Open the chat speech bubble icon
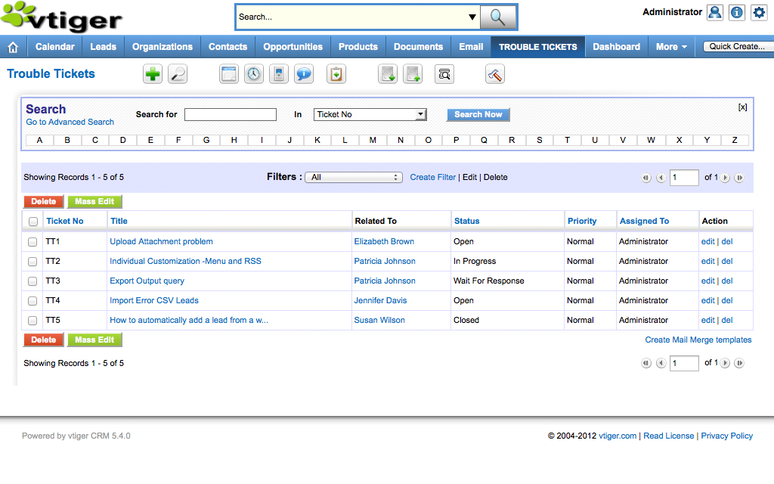The width and height of the screenshot is (774, 484). tap(304, 74)
